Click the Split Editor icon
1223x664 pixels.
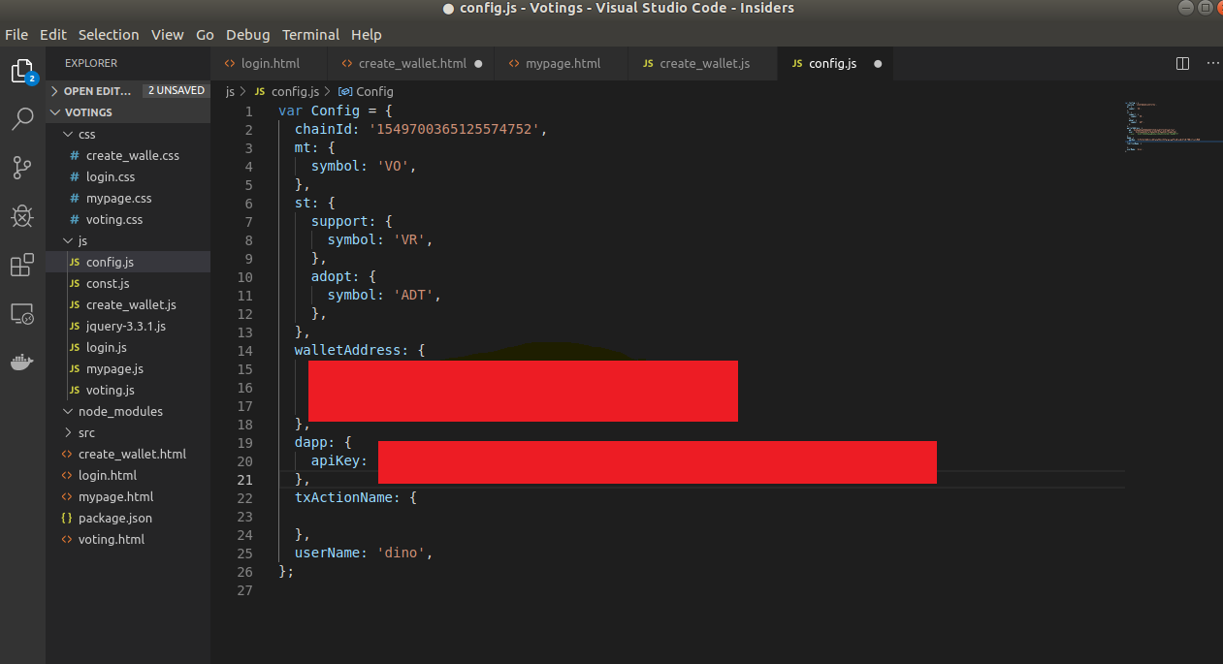[1181, 62]
